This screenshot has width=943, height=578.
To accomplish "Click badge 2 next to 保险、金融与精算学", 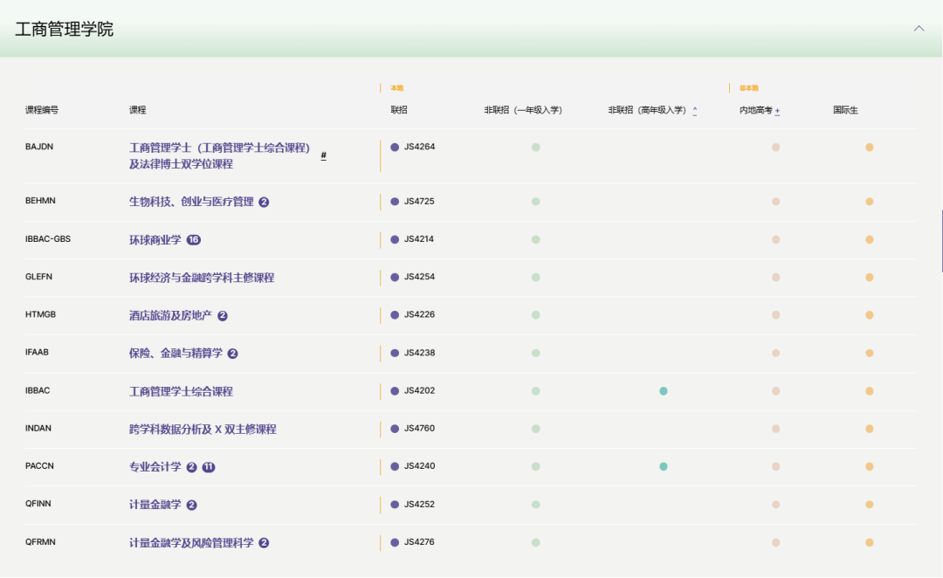I will tap(233, 354).
